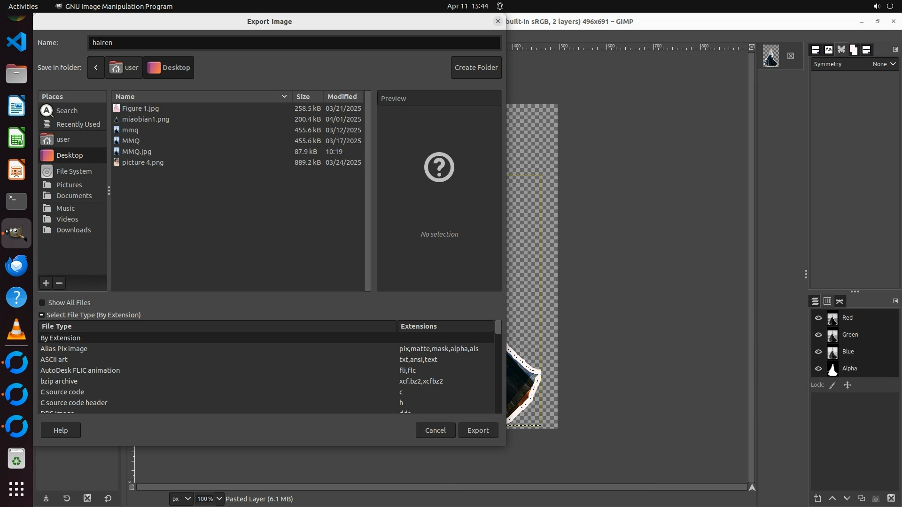902x507 pixels.
Task: Click the Export button
Action: tap(478, 430)
